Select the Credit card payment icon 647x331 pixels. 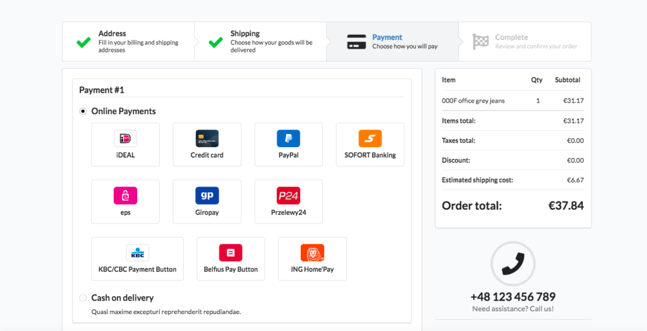tap(207, 139)
